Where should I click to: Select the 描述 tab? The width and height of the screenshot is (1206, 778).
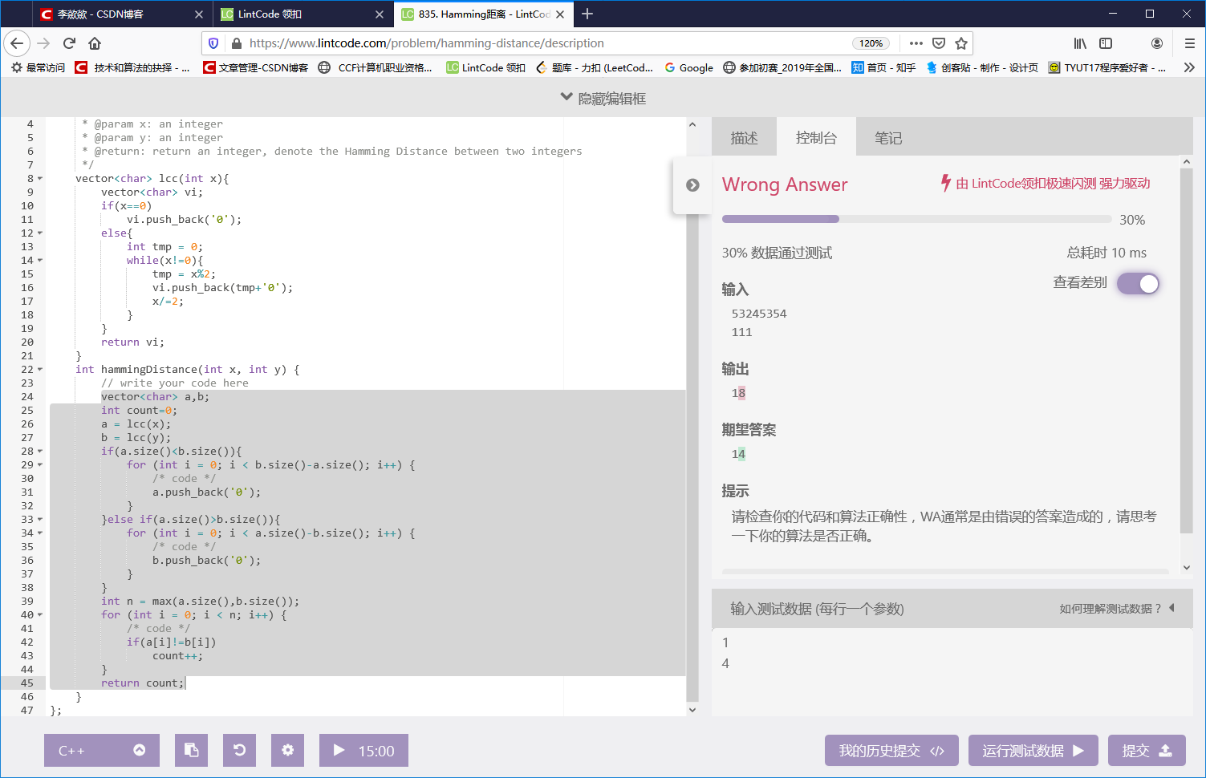click(744, 137)
